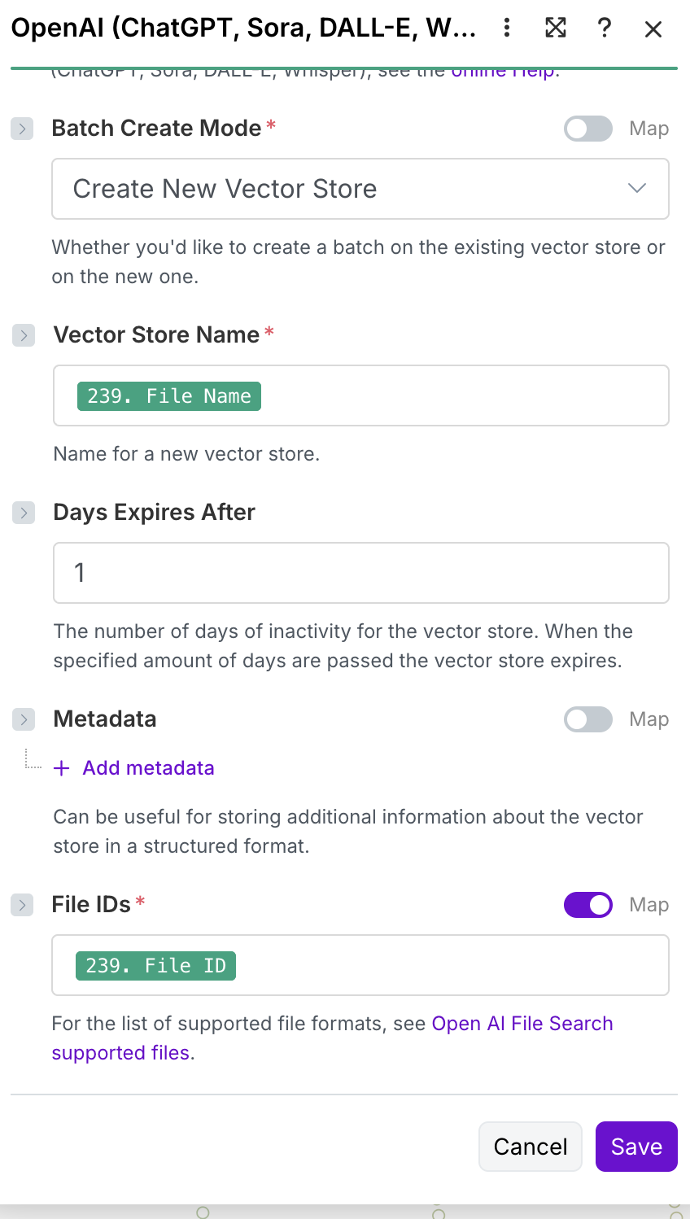The width and height of the screenshot is (690, 1219).
Task: Enable the Metadata Map toggle
Action: pos(587,719)
